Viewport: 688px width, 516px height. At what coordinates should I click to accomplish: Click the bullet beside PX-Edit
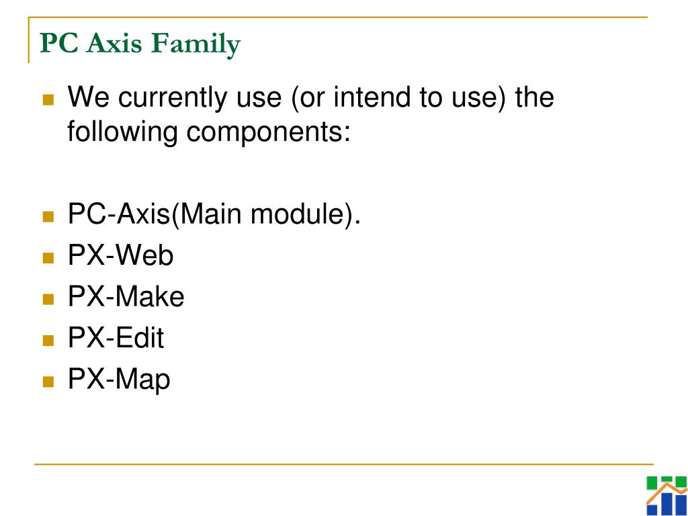point(48,341)
